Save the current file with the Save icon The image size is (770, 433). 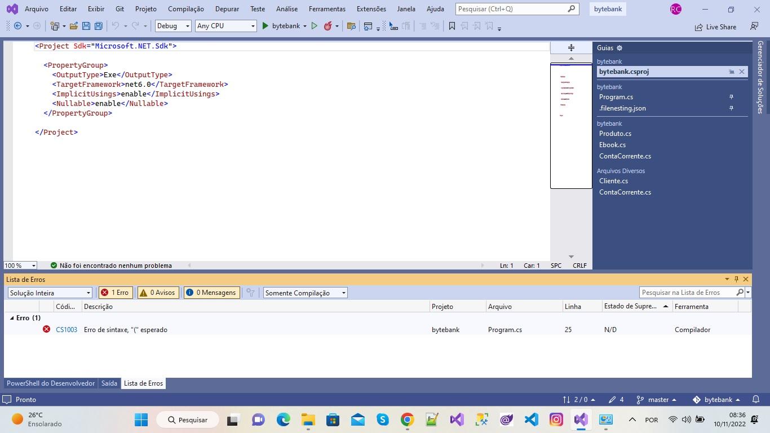point(86,26)
